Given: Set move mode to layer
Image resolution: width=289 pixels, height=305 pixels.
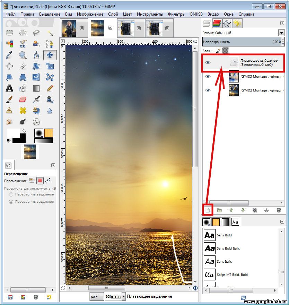Looking at the screenshot, I should (32, 181).
